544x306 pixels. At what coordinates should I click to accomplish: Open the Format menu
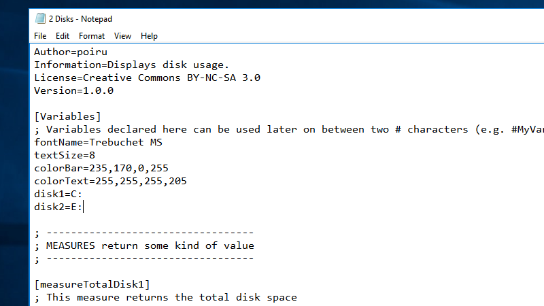pyautogui.click(x=92, y=36)
